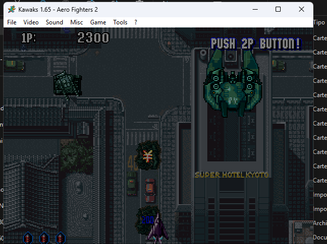Click the yen bonus symbol

point(147,156)
